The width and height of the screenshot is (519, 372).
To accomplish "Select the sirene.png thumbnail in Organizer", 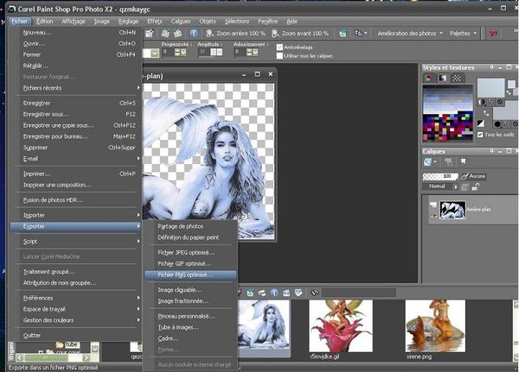I will (435, 325).
